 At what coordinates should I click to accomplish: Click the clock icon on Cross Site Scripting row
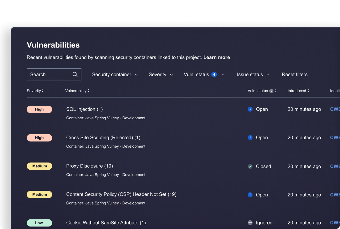[250, 138]
